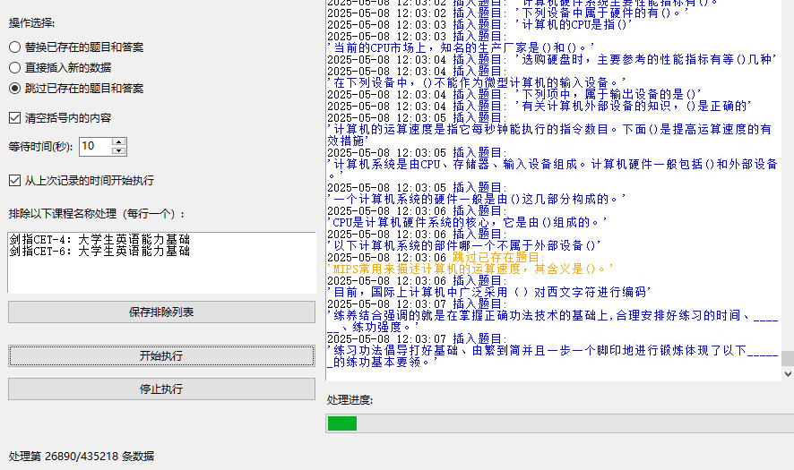Click the 剑指CET-4 line in exclusion list
Viewport: 794px width, 470px height.
click(99, 240)
